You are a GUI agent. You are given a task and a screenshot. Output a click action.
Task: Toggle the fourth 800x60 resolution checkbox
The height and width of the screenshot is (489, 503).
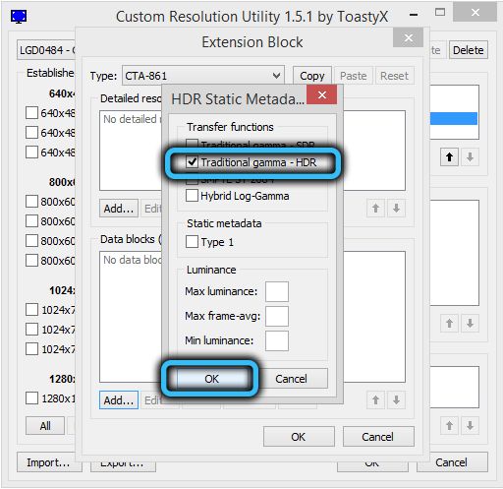coord(31,261)
